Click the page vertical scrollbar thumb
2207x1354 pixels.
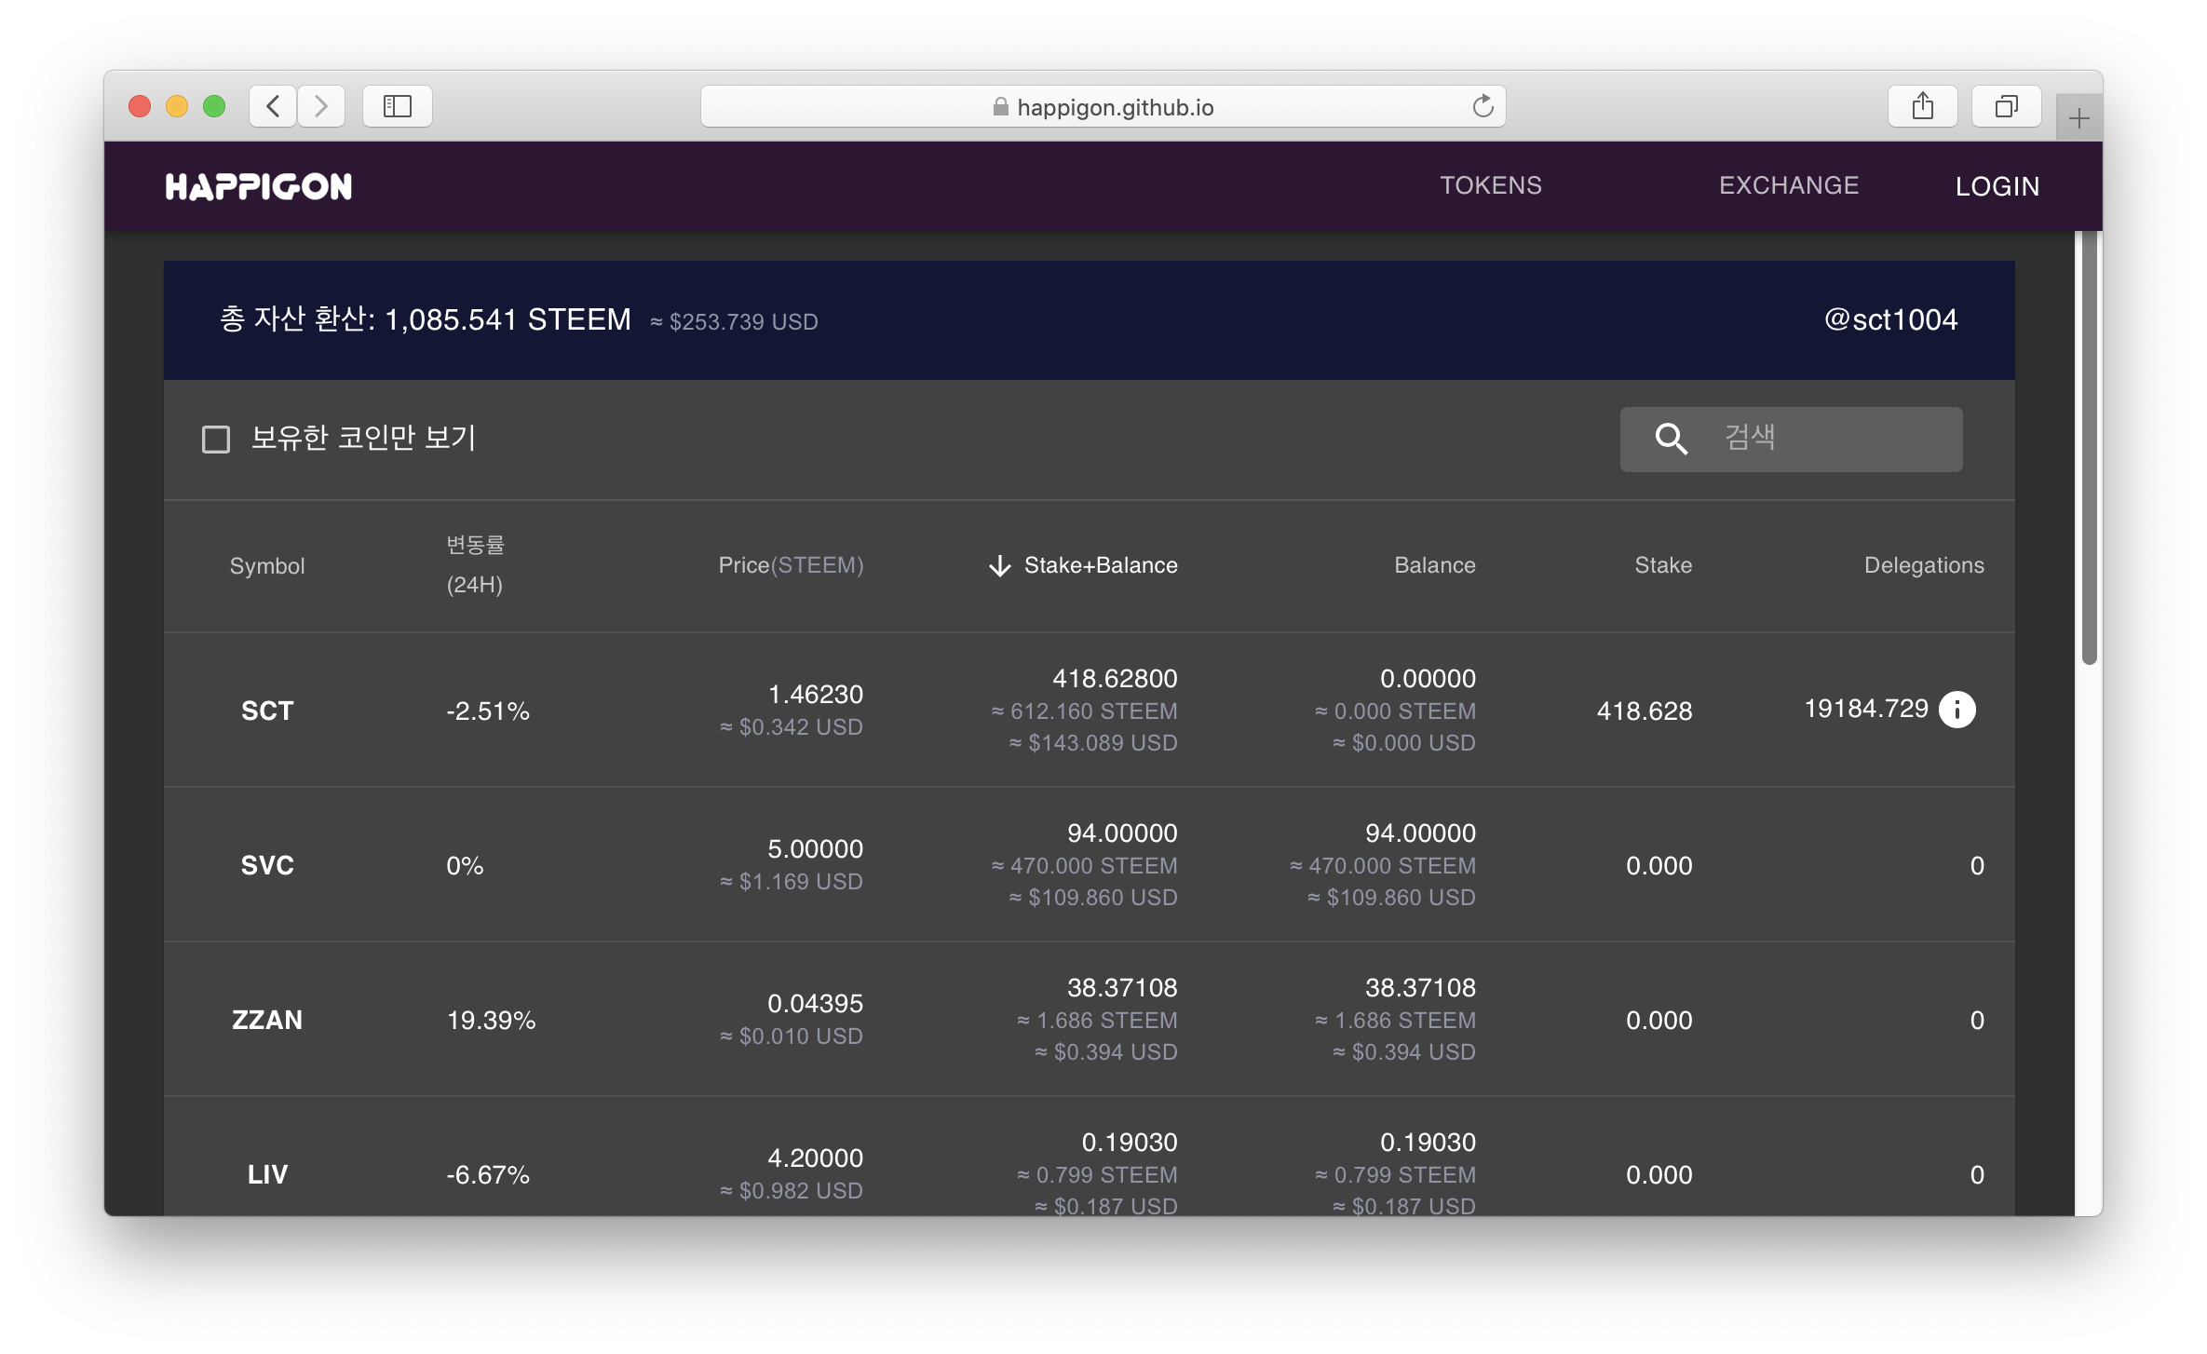coord(2089,447)
